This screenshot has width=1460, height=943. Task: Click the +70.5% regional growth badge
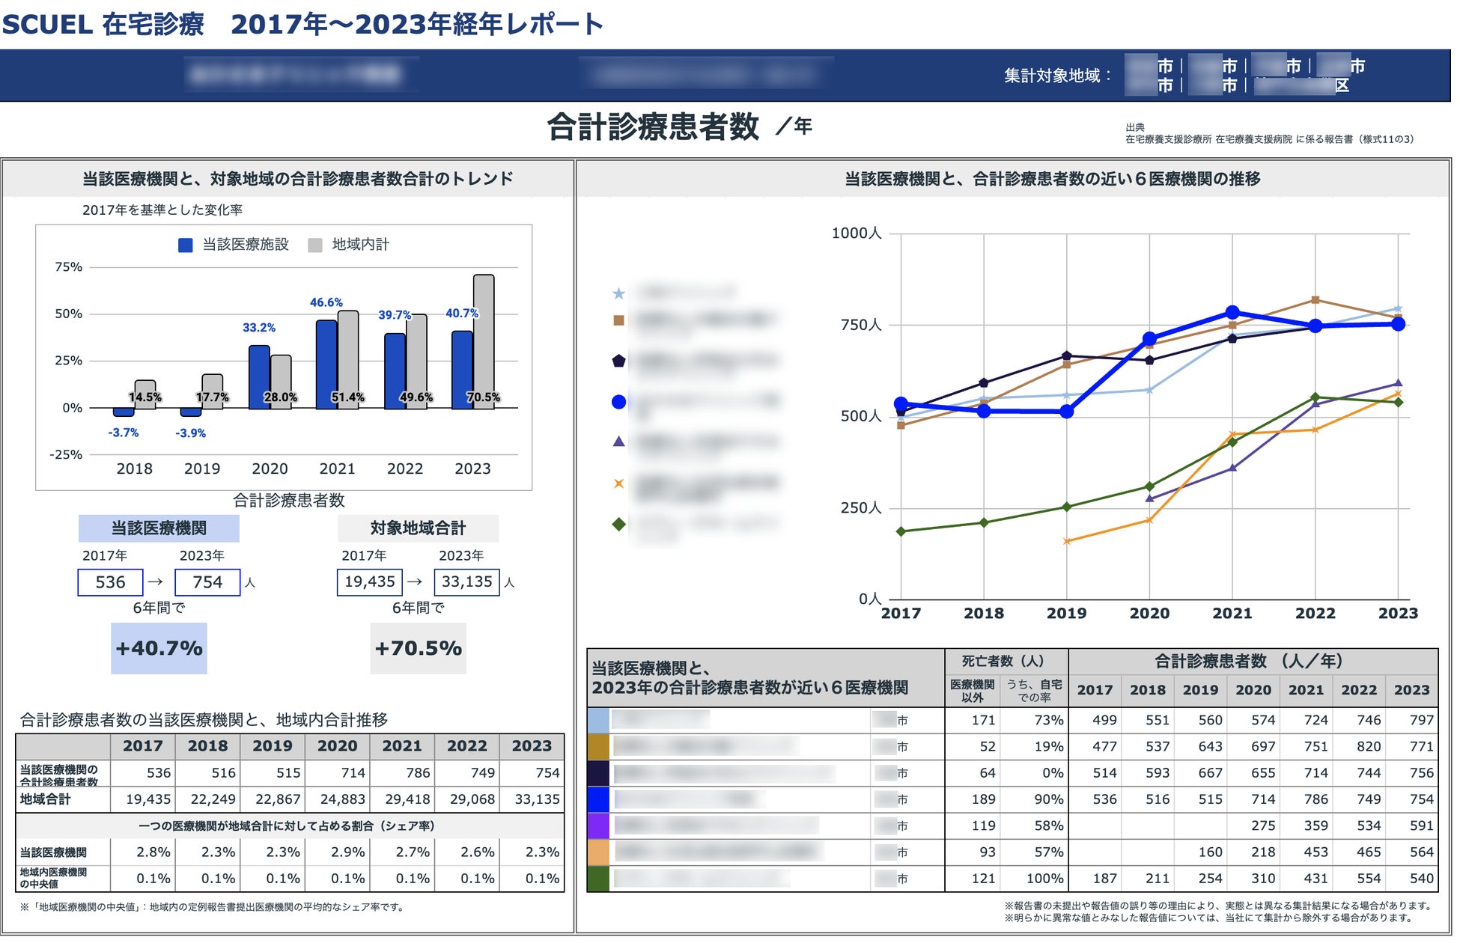418,648
